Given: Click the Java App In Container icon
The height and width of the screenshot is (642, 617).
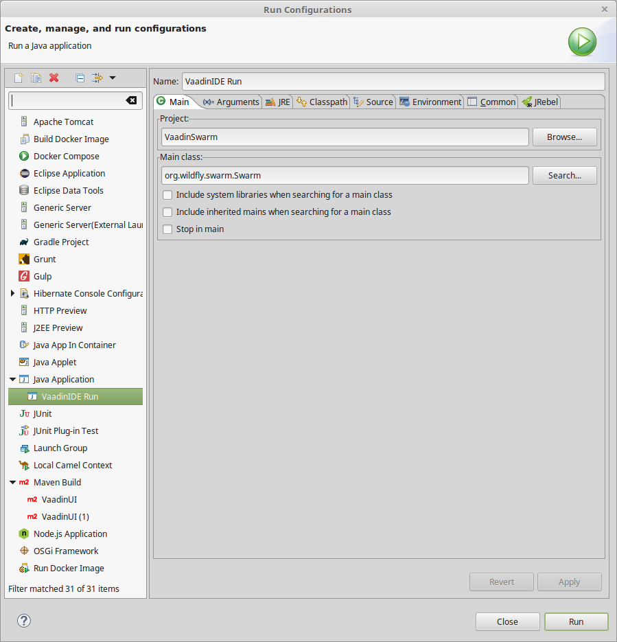Looking at the screenshot, I should [x=24, y=345].
